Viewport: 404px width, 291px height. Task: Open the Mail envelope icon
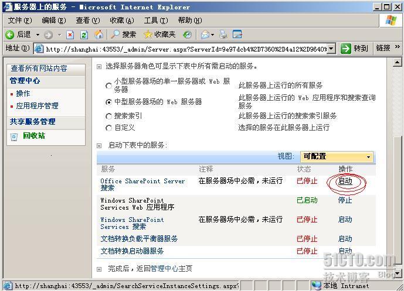pos(205,35)
